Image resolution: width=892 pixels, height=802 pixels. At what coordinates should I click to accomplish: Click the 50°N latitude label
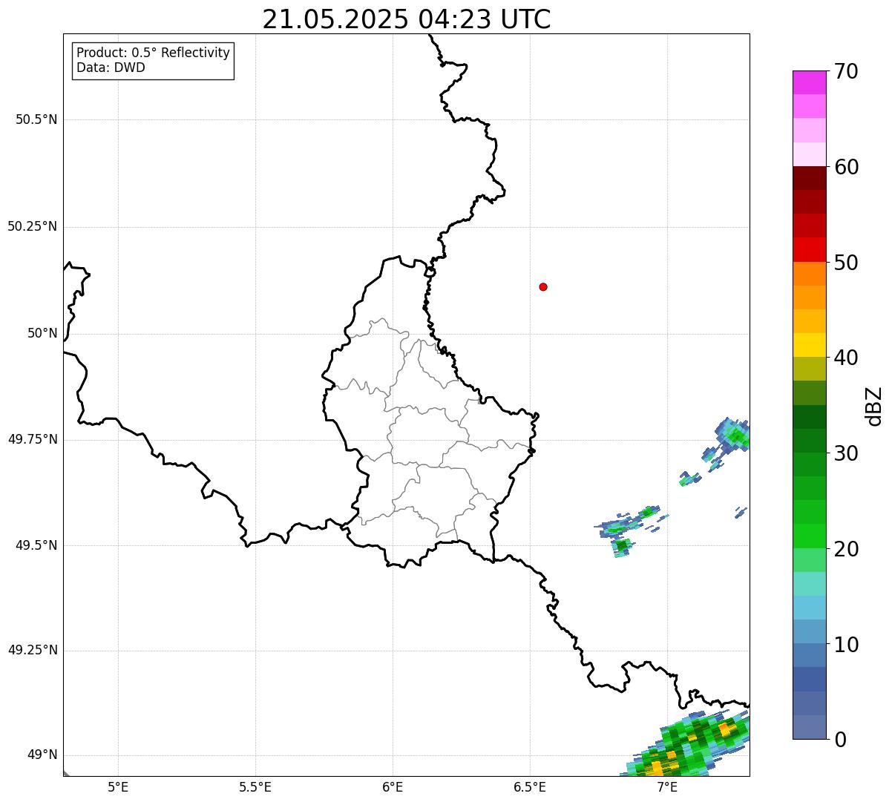pyautogui.click(x=42, y=333)
